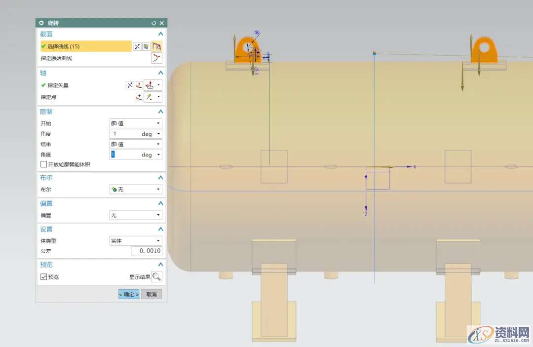Open the 体类型 dropdown showing 实体
The image size is (533, 347).
(135, 241)
